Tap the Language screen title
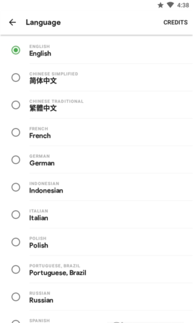 coord(43,22)
